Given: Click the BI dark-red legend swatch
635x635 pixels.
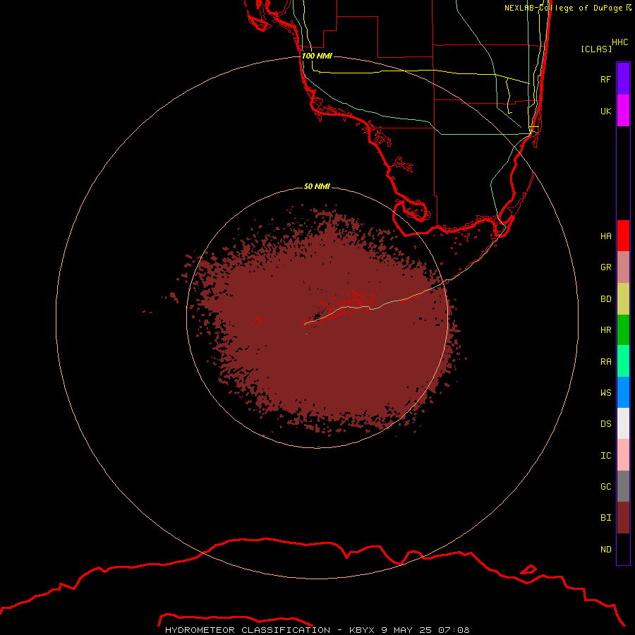Looking at the screenshot, I should click(x=623, y=518).
